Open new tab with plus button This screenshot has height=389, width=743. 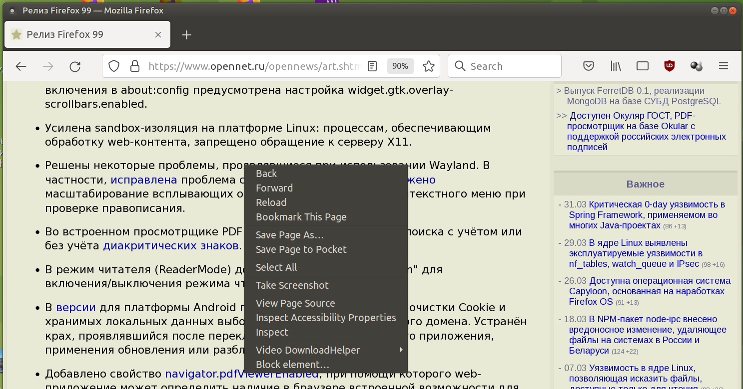[186, 35]
